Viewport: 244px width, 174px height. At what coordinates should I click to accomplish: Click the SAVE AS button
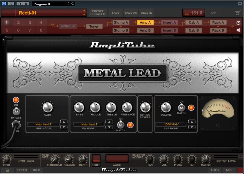(x=131, y=13)
